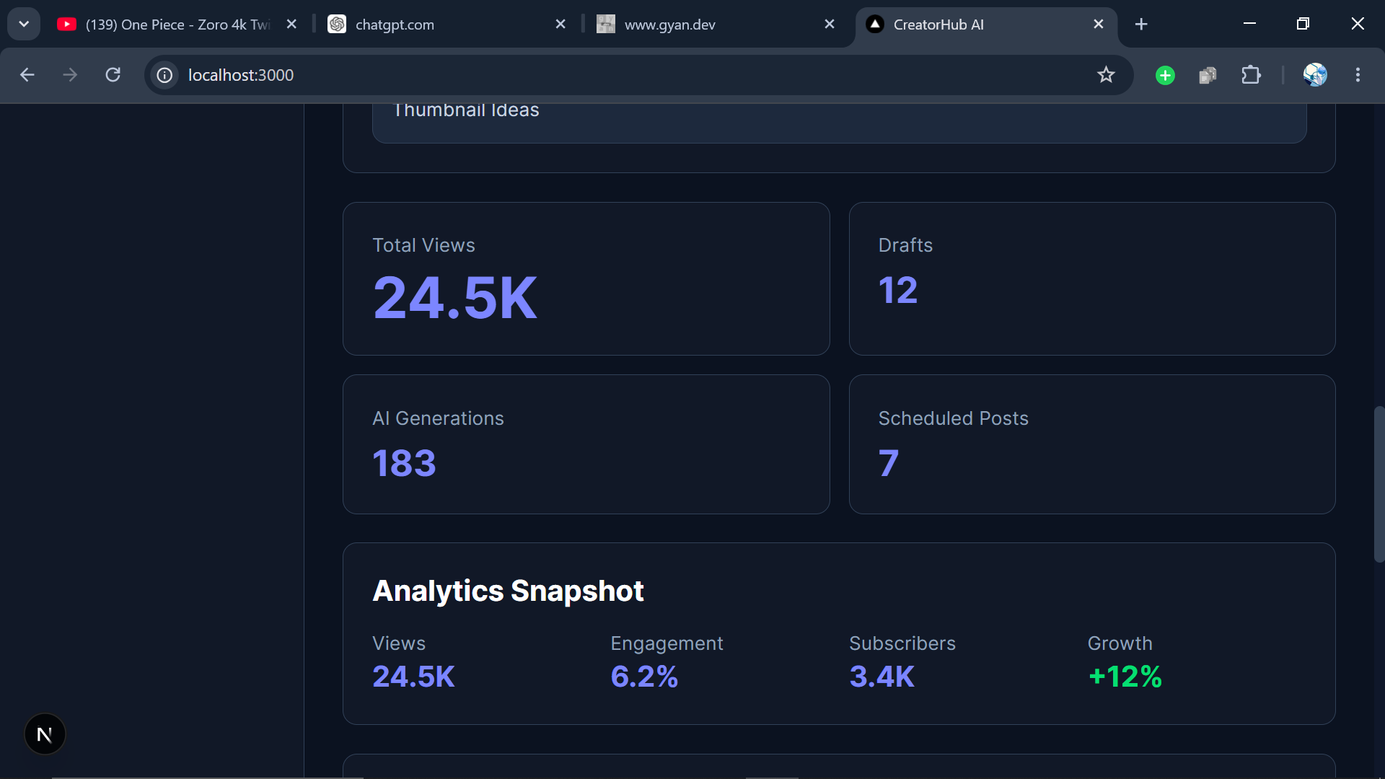Open the Chrome profile avatar
The width and height of the screenshot is (1385, 779).
point(1315,75)
